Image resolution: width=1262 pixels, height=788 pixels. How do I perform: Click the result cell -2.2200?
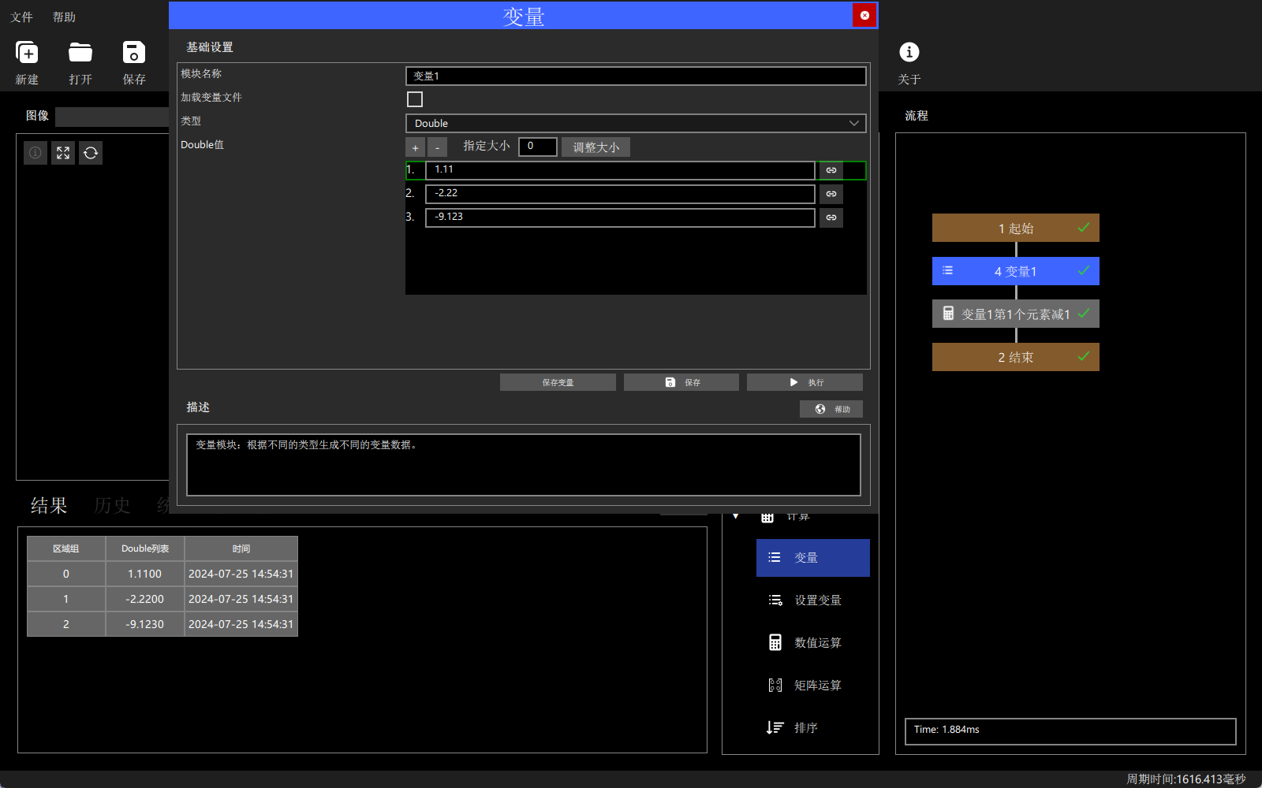pyautogui.click(x=145, y=599)
